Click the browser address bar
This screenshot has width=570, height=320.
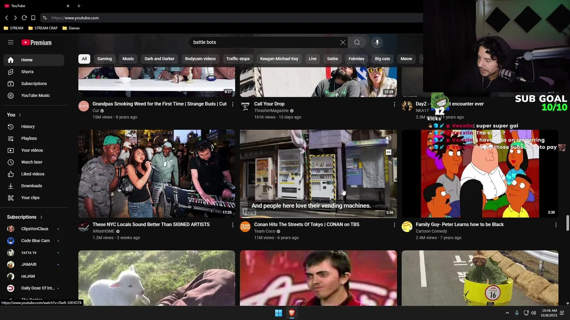tap(232, 18)
